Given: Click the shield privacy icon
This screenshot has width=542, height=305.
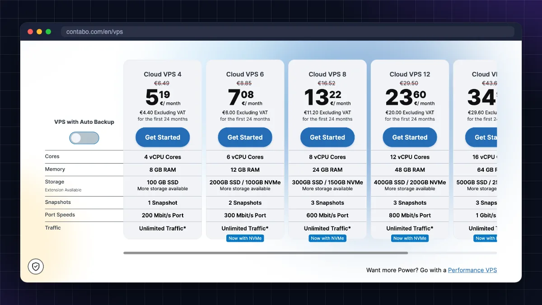Looking at the screenshot, I should point(36,267).
